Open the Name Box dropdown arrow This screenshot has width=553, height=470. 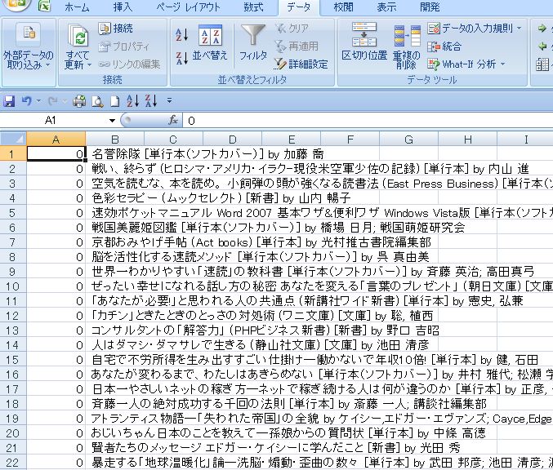(112, 121)
